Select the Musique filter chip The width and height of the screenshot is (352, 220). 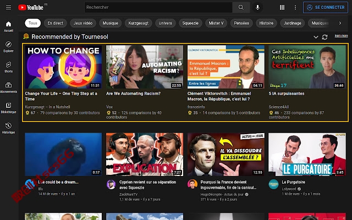110,23
